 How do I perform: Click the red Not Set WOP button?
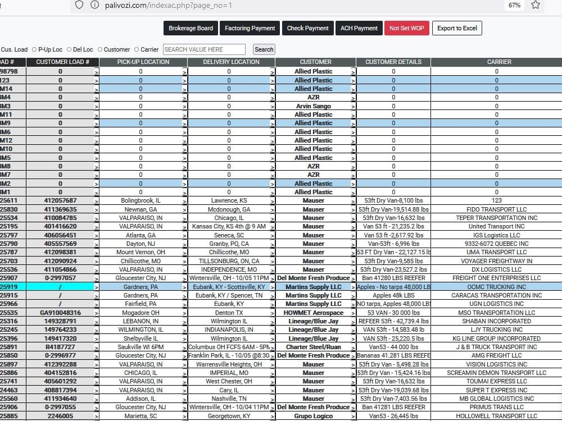click(407, 28)
